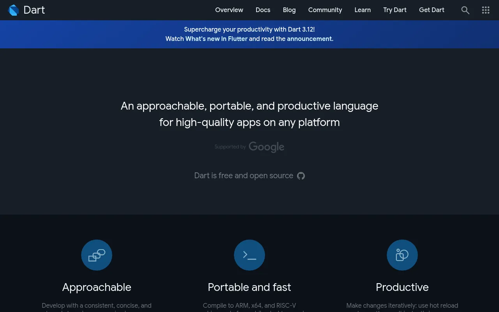Click the Supercharge your productivity banner text
499x312 pixels.
[x=249, y=30]
